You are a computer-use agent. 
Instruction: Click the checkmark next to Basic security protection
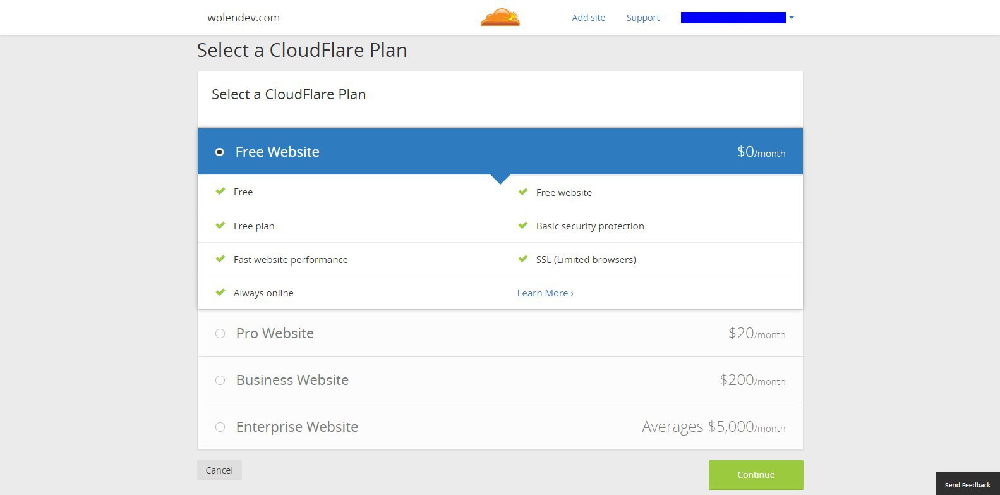(x=523, y=225)
